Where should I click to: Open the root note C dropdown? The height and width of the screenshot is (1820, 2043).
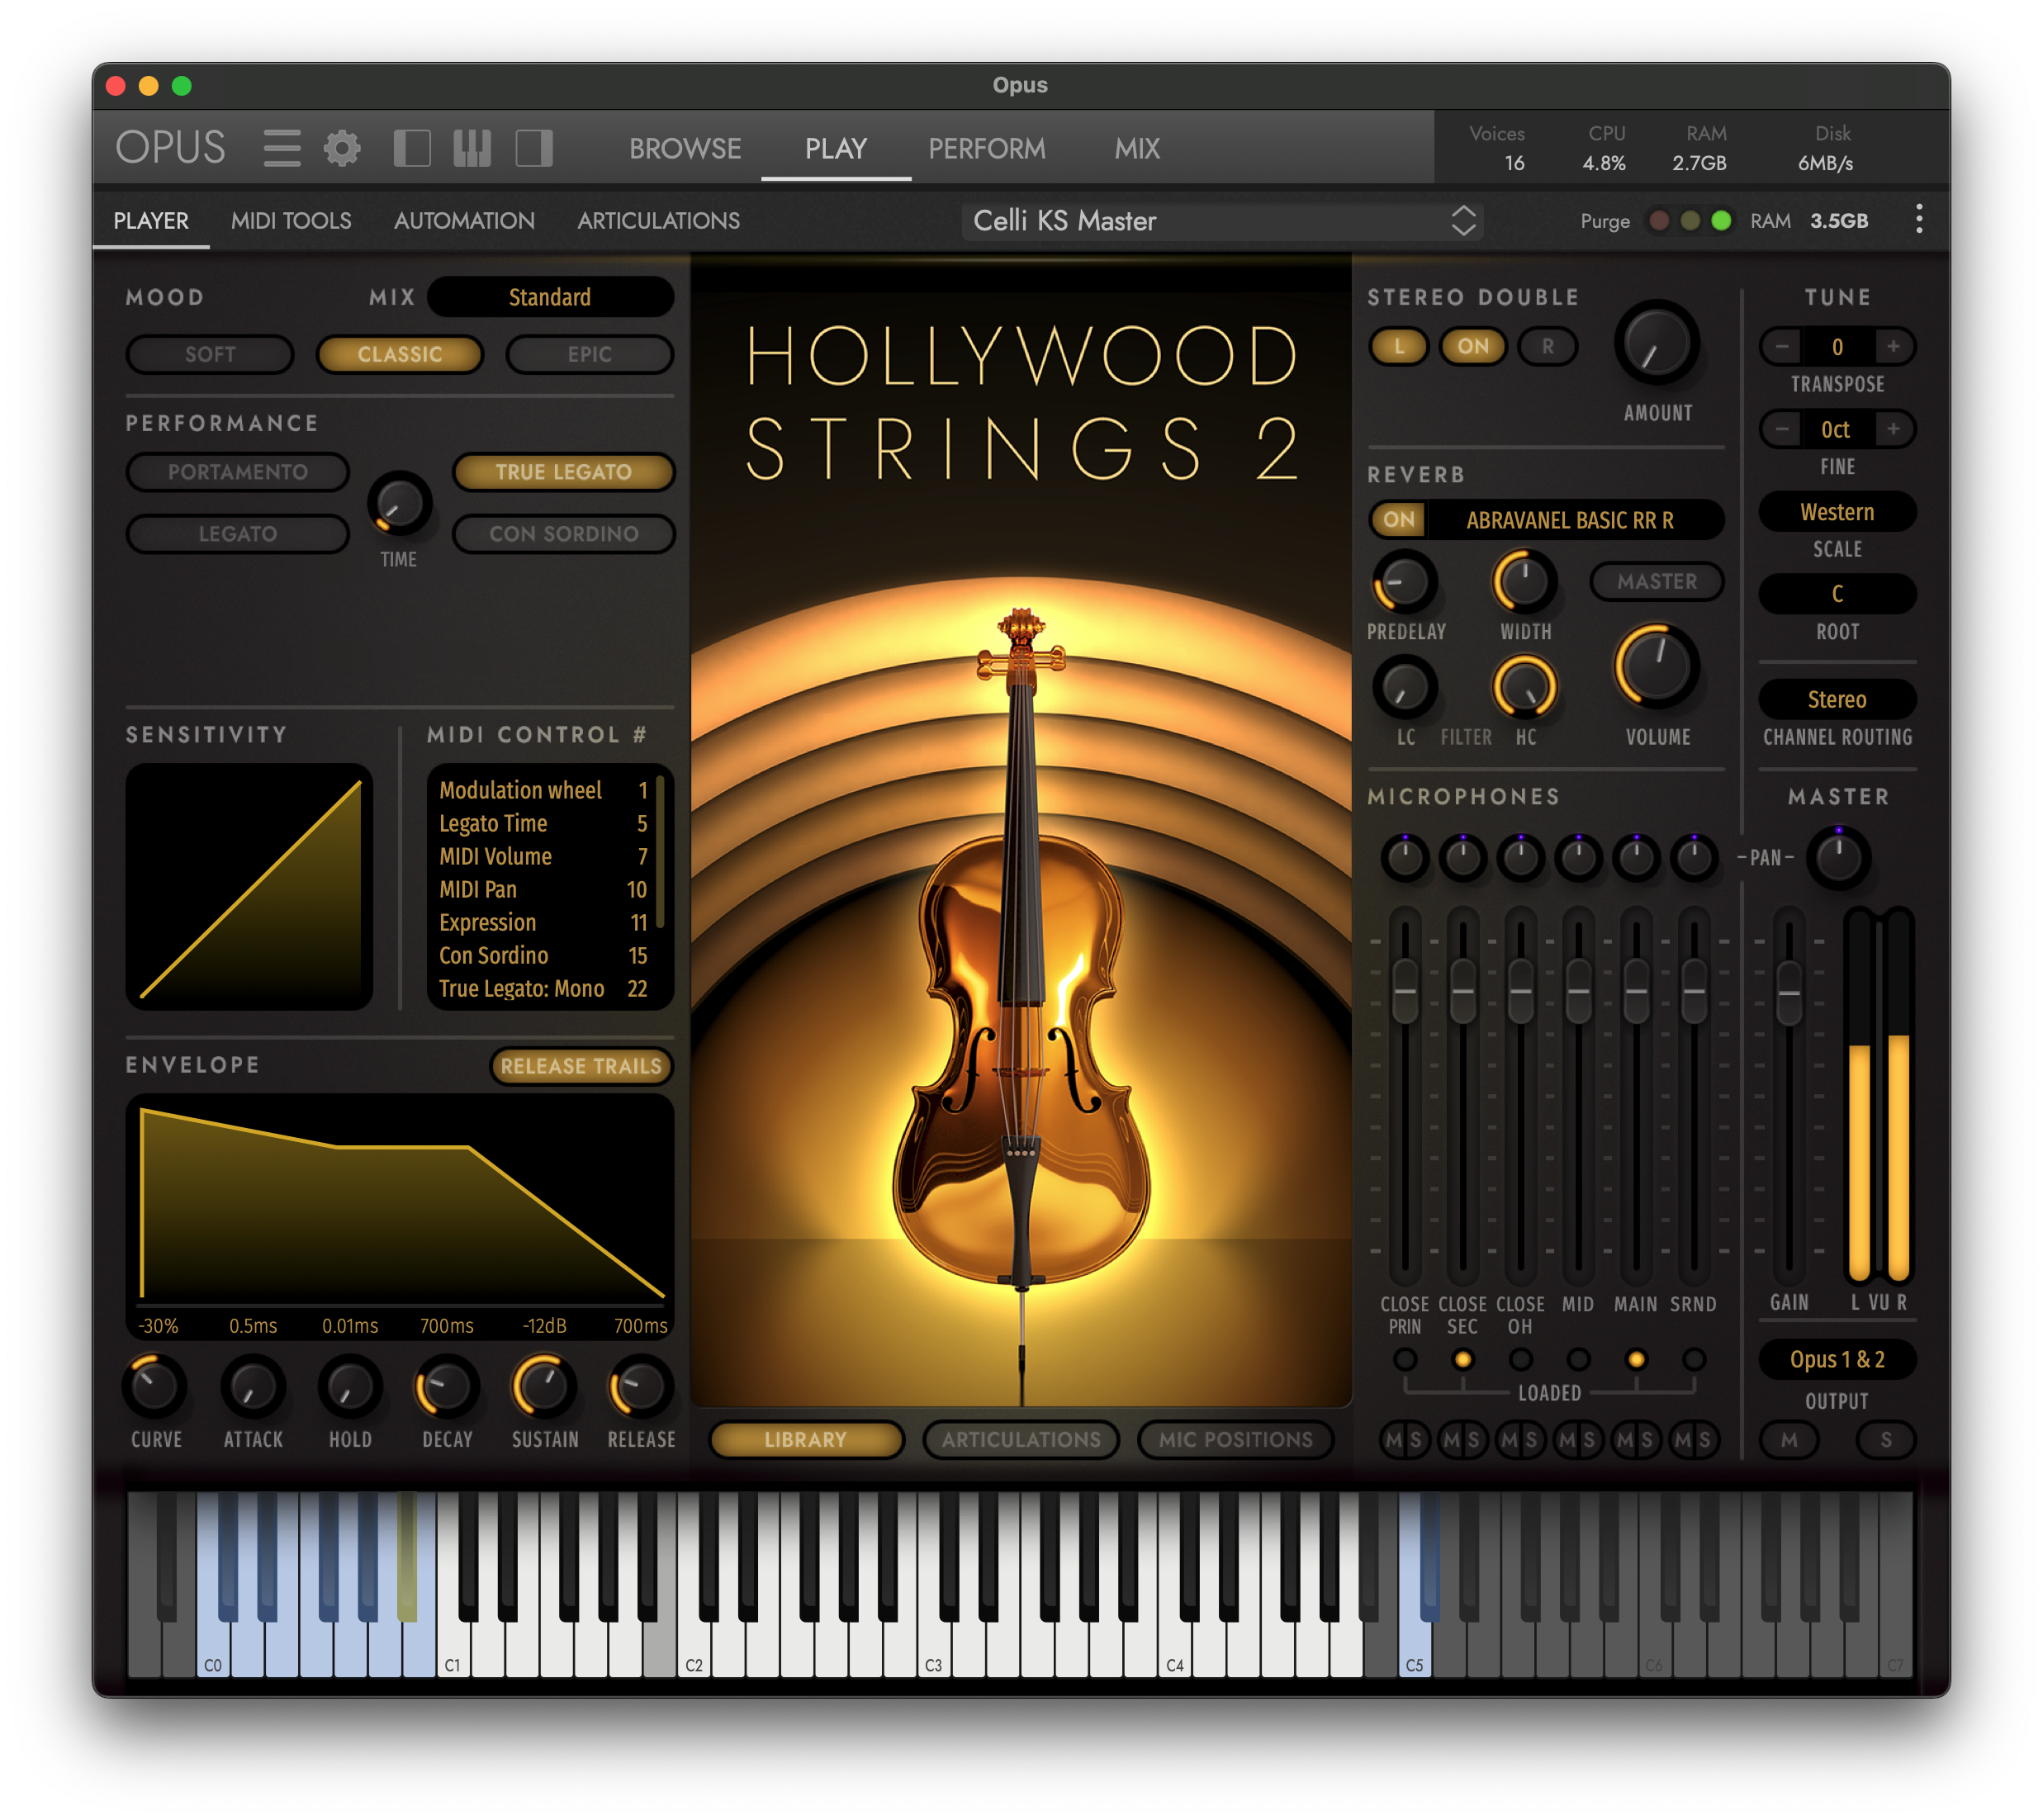1837,594
